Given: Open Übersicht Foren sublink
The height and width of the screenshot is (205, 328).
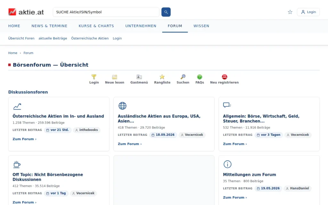Looking at the screenshot, I should click(21, 38).
